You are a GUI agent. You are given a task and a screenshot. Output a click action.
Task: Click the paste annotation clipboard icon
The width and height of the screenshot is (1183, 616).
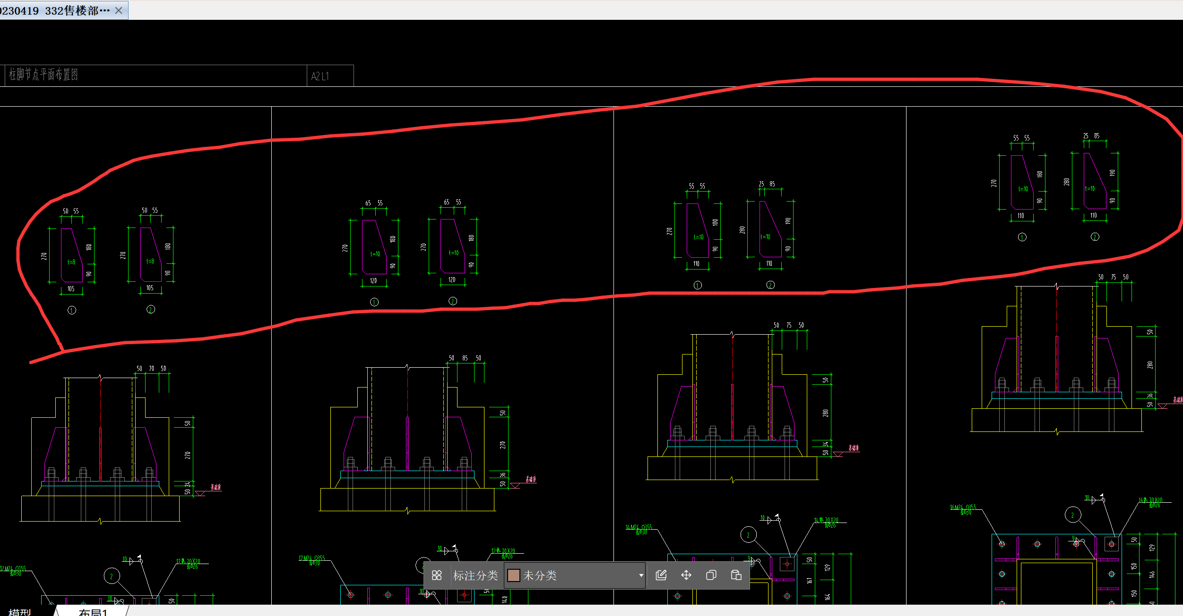click(x=736, y=575)
